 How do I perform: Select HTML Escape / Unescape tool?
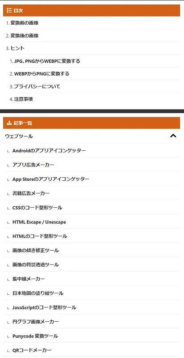coord(39,222)
